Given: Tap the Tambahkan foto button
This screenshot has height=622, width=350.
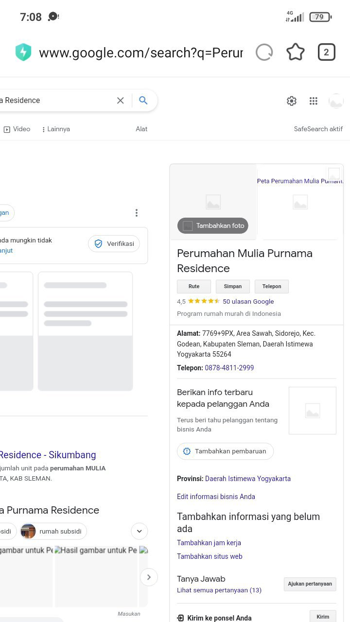Looking at the screenshot, I should pyautogui.click(x=213, y=226).
